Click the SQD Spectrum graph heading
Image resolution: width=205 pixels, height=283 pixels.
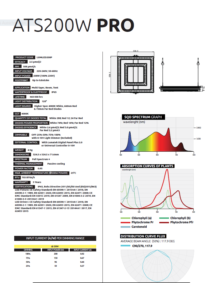[x=143, y=117]
